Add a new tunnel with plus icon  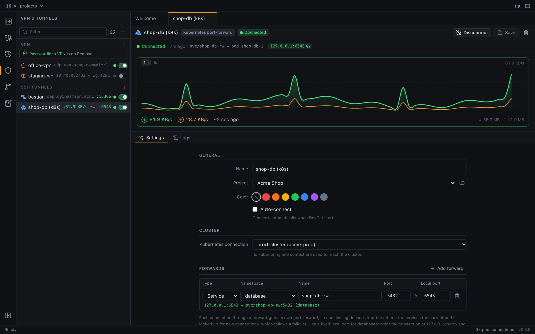pos(123,32)
